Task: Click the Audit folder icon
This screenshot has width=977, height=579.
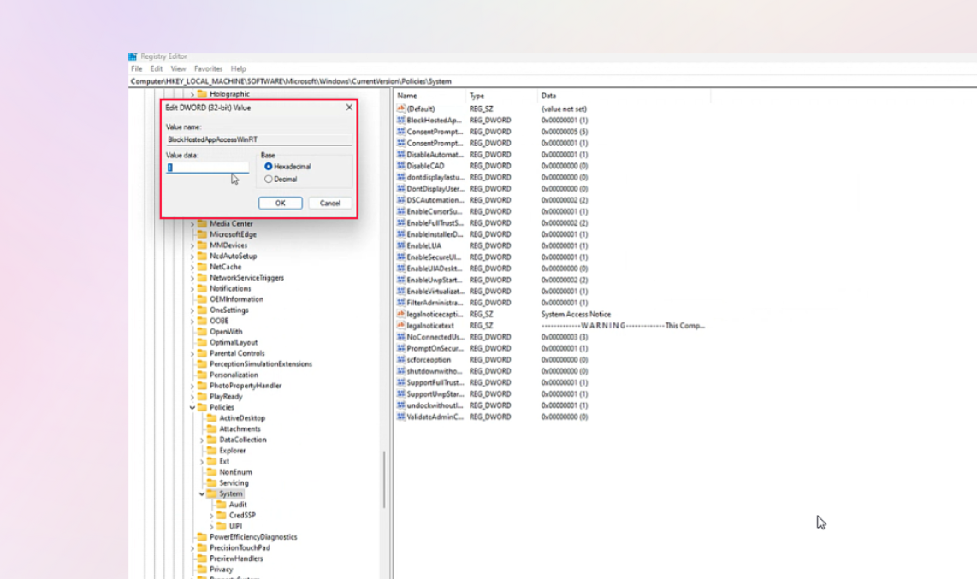Action: [222, 505]
